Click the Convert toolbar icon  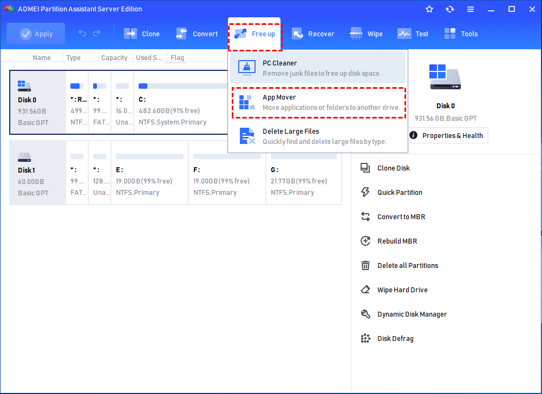point(181,34)
